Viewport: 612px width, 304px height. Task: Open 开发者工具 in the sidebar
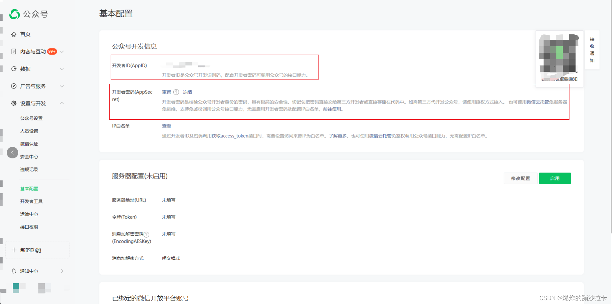click(31, 201)
